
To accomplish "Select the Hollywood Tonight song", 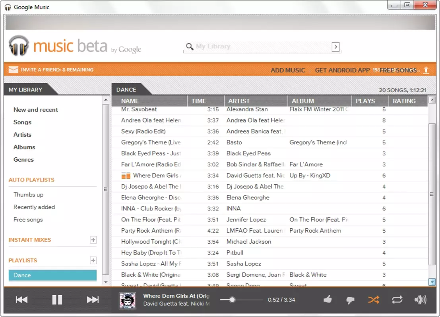I will [x=151, y=241].
